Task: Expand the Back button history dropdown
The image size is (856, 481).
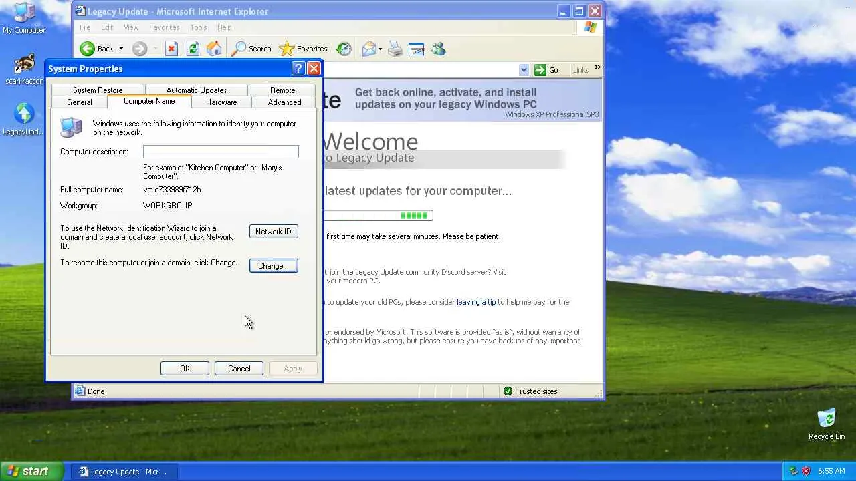Action: (121, 49)
